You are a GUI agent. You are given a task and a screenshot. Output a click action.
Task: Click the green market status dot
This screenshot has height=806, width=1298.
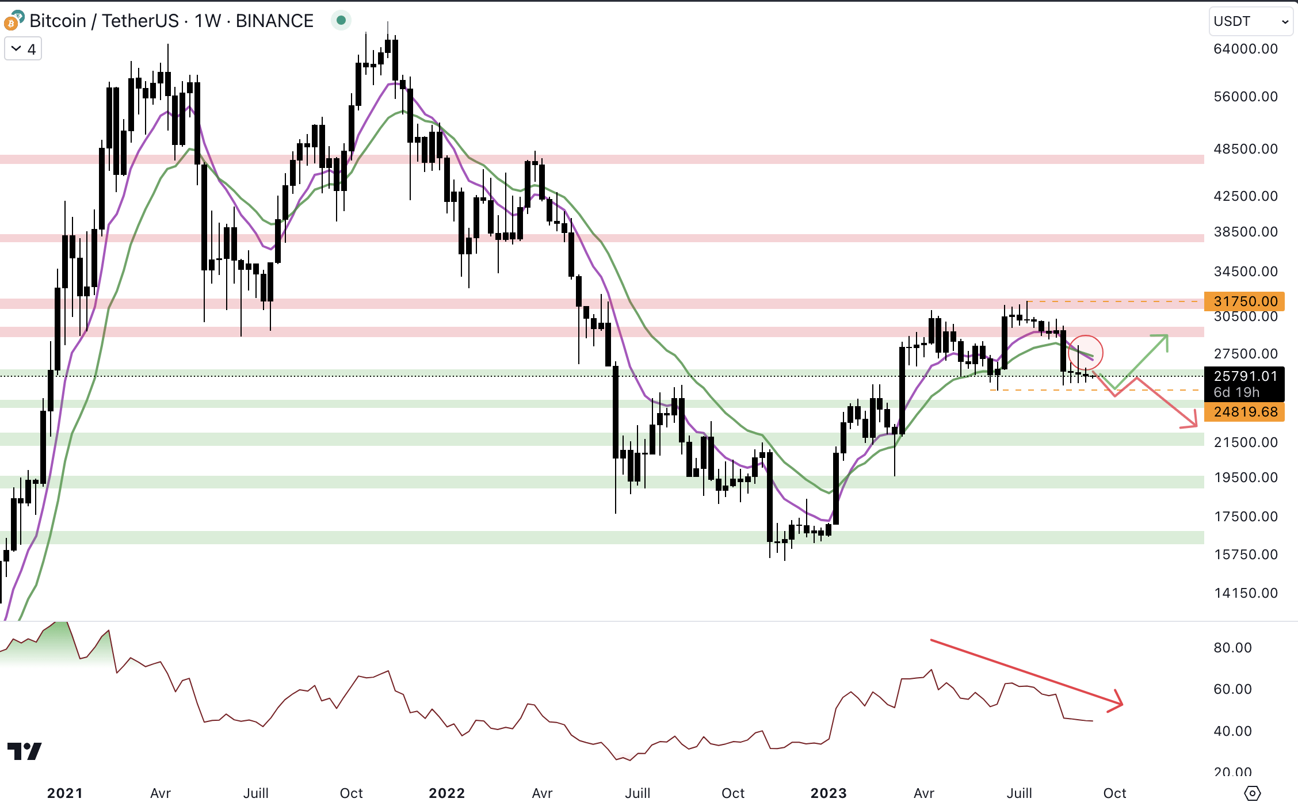click(341, 21)
